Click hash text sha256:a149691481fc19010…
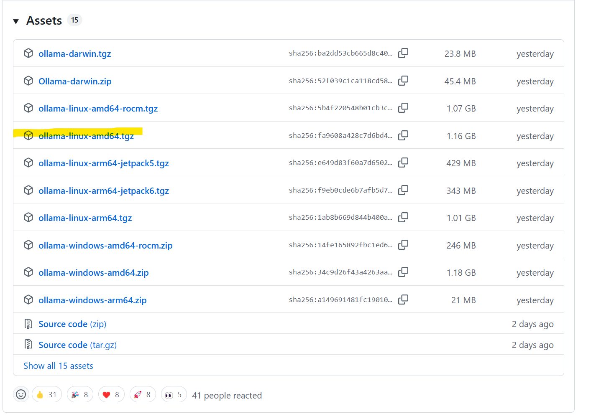614x419 pixels. tap(340, 300)
